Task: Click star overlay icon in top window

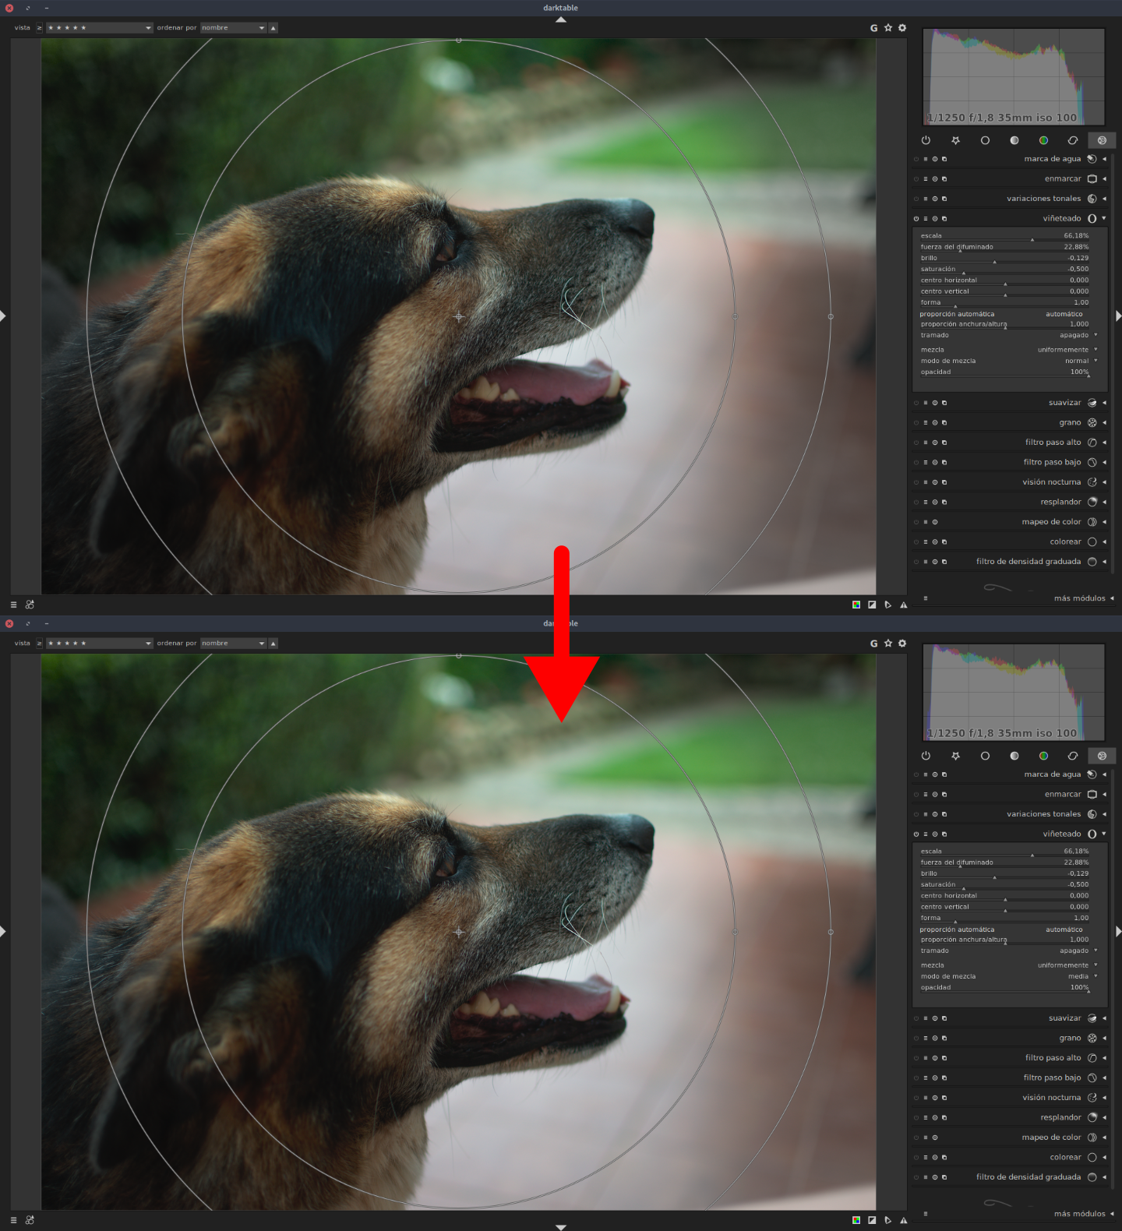Action: (x=888, y=28)
